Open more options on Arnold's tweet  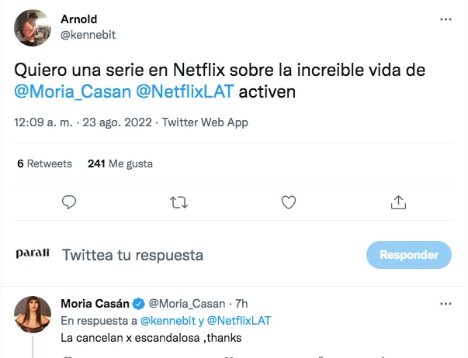tap(445, 19)
